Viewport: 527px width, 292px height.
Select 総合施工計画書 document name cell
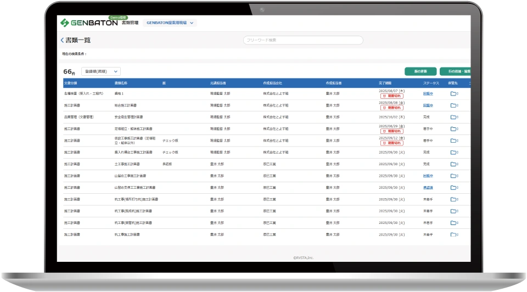[125, 105]
